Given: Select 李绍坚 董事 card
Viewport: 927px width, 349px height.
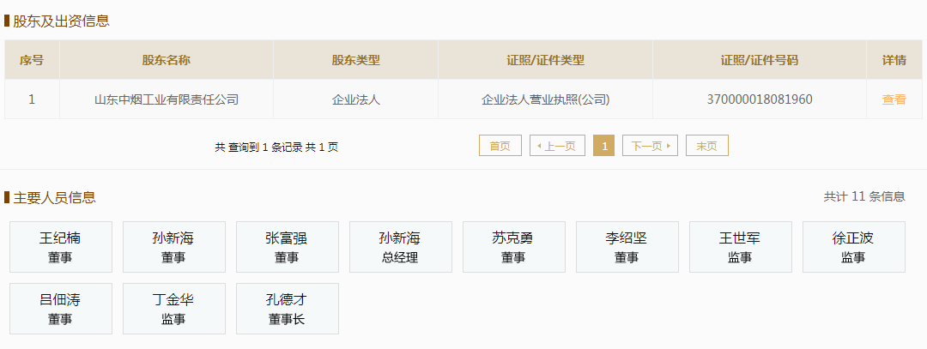Looking at the screenshot, I should (x=627, y=247).
